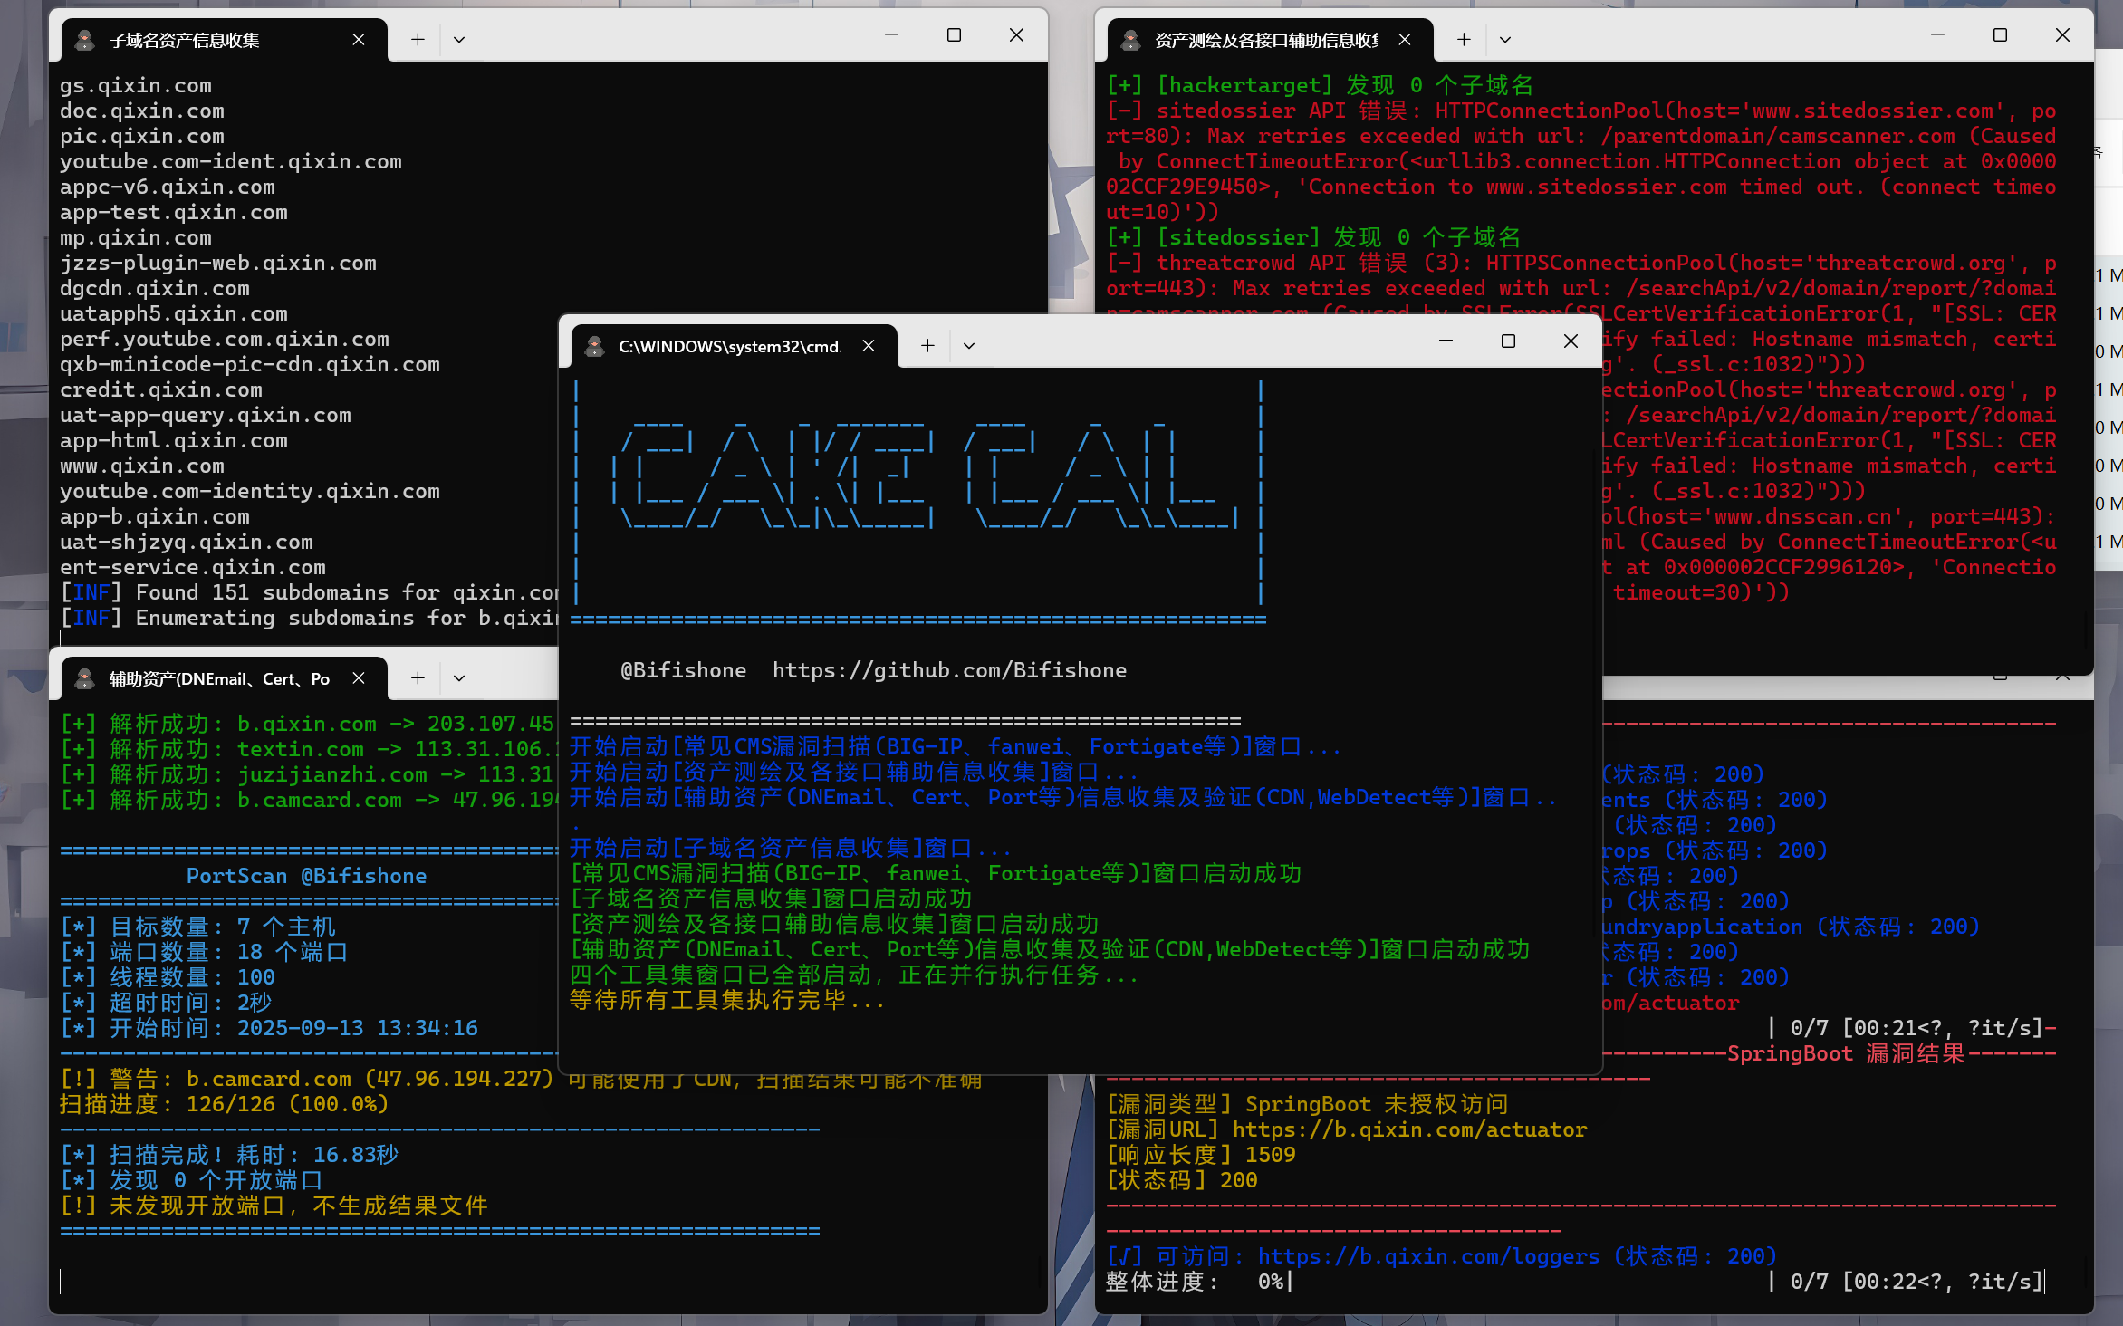Select the 辅助资产(DNEmail、Cert tab
This screenshot has height=1326, width=2123.
224,678
